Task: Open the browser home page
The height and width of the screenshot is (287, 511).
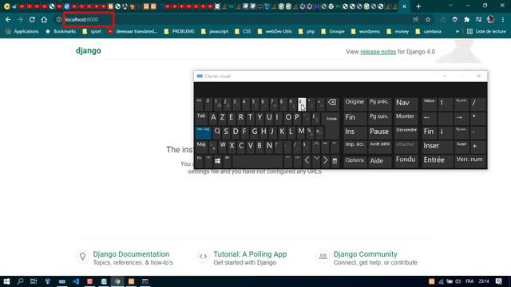Action: click(x=44, y=19)
